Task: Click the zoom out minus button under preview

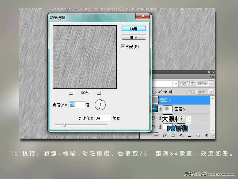Action: tap(71, 92)
